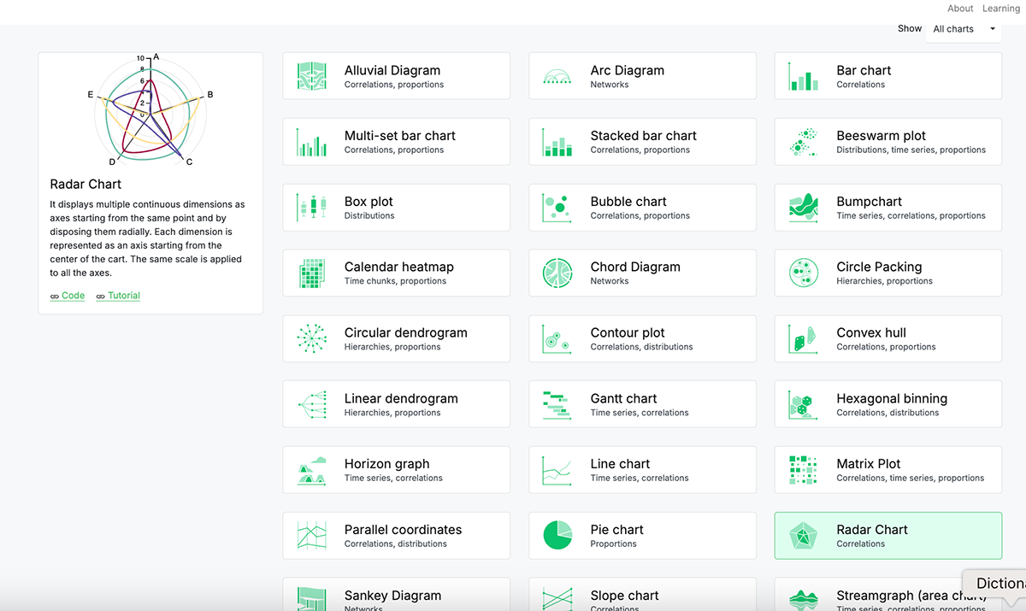Select the Box plot icon
The image size is (1026, 611).
(311, 207)
